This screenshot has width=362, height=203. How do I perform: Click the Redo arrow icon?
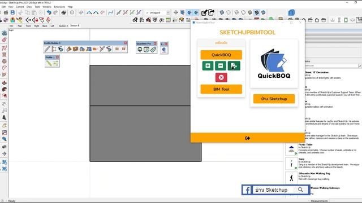pyautogui.click(x=55, y=12)
